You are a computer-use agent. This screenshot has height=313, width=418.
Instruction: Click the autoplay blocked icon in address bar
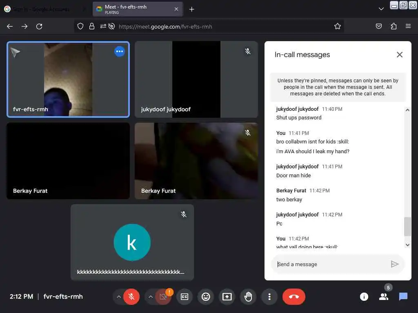pyautogui.click(x=112, y=26)
